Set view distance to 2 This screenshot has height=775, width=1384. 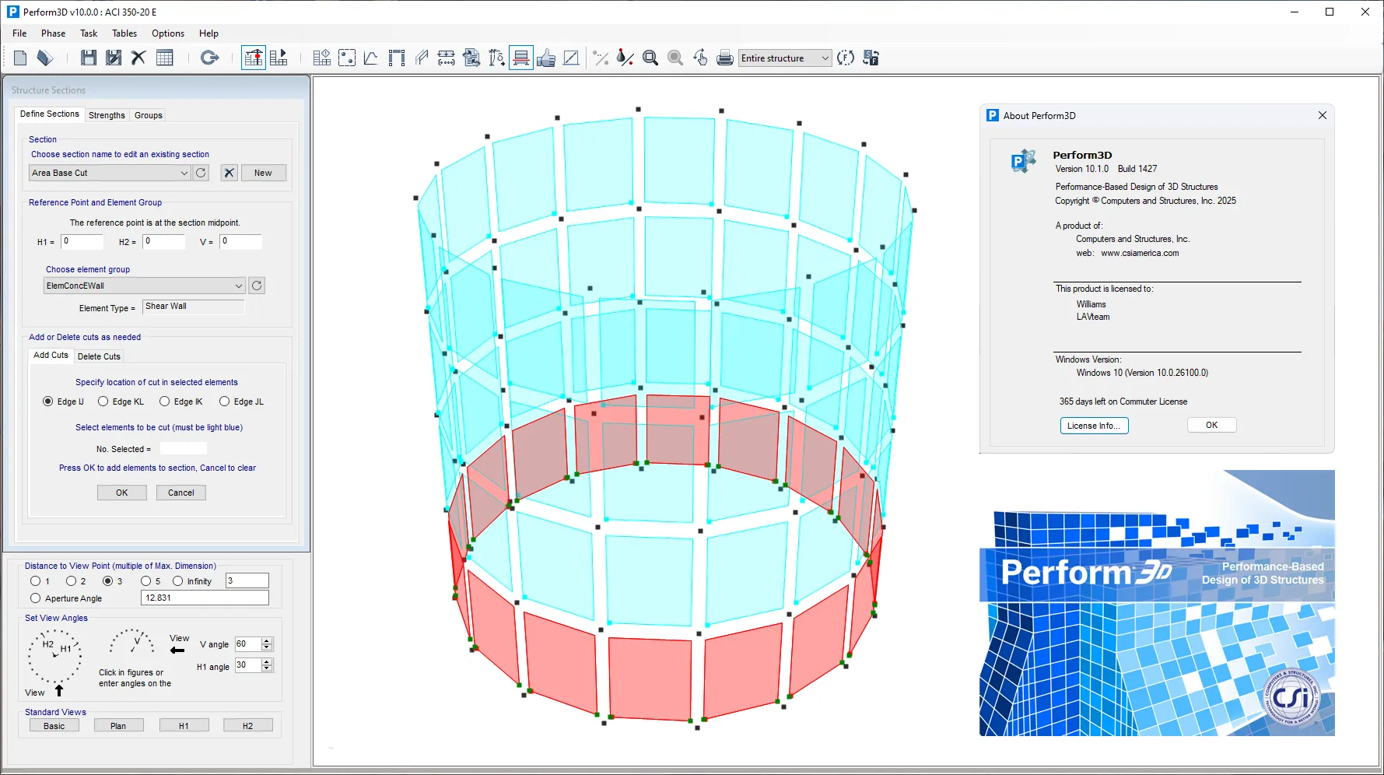(x=71, y=581)
